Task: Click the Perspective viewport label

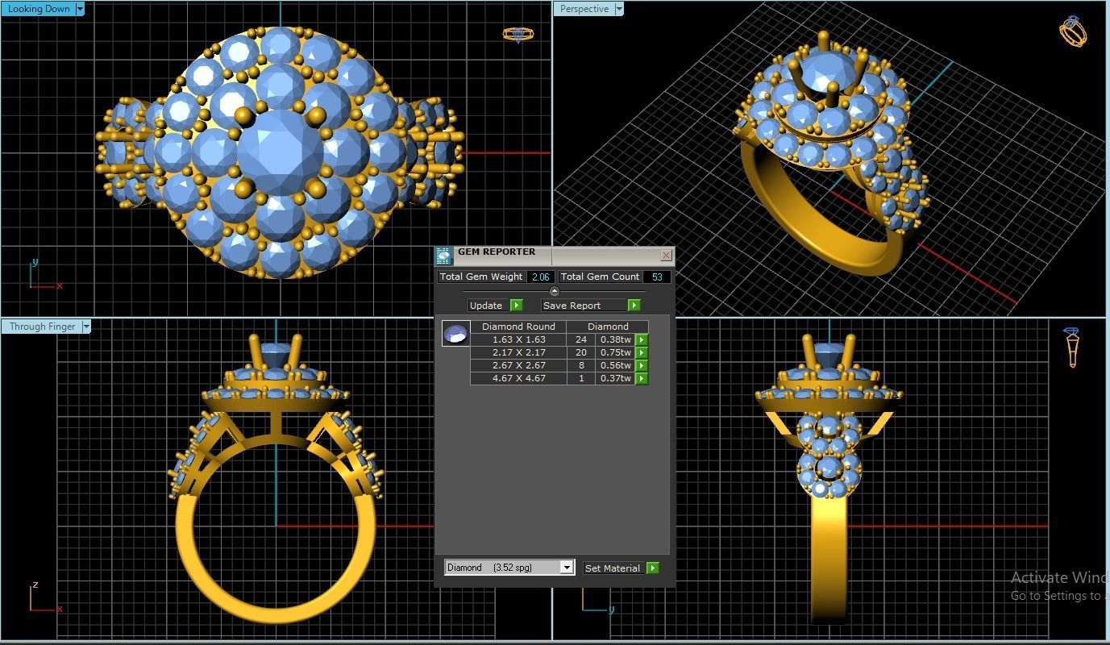Action: (584, 9)
